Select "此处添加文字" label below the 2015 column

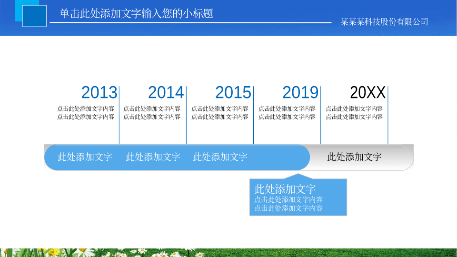click(x=220, y=157)
